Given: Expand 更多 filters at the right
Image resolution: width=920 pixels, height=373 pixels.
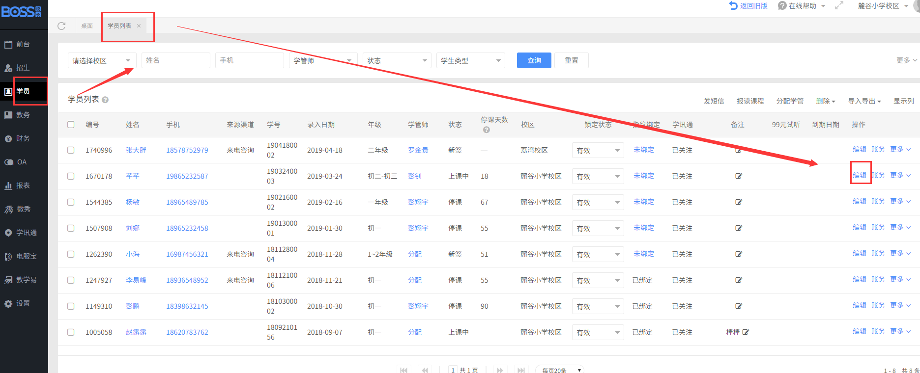Looking at the screenshot, I should tap(907, 60).
